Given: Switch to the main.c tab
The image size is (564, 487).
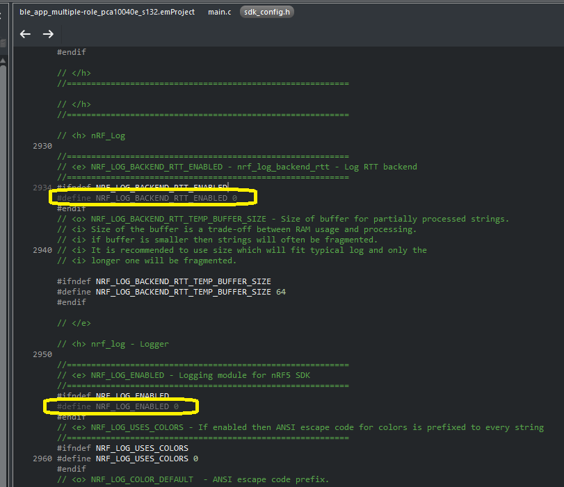Looking at the screenshot, I should tap(220, 13).
